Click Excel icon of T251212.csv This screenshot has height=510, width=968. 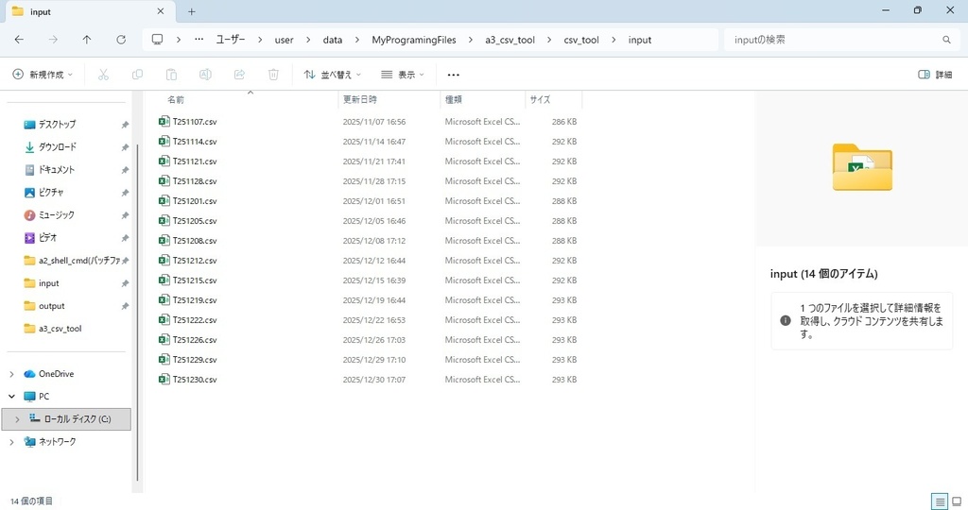[x=164, y=261]
